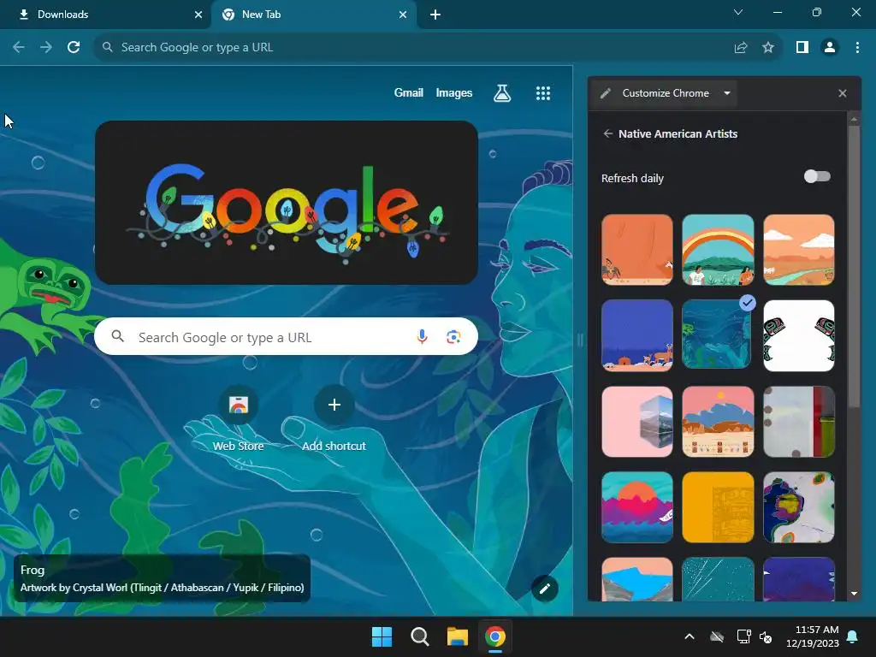Open the Gmail link

(x=408, y=92)
